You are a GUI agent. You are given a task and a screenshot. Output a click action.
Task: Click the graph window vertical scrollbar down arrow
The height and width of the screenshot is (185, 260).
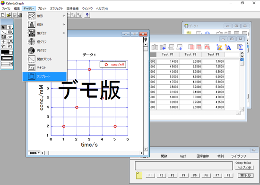(146, 149)
